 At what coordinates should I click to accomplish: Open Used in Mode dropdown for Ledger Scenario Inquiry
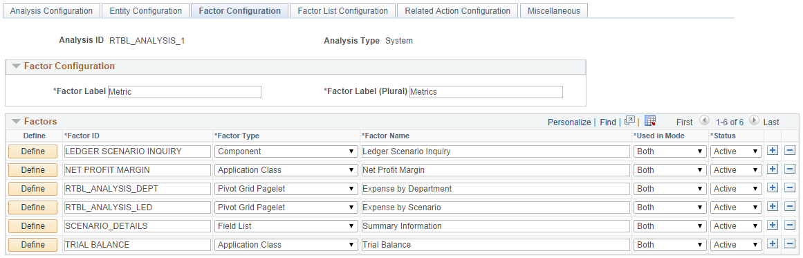pos(670,151)
